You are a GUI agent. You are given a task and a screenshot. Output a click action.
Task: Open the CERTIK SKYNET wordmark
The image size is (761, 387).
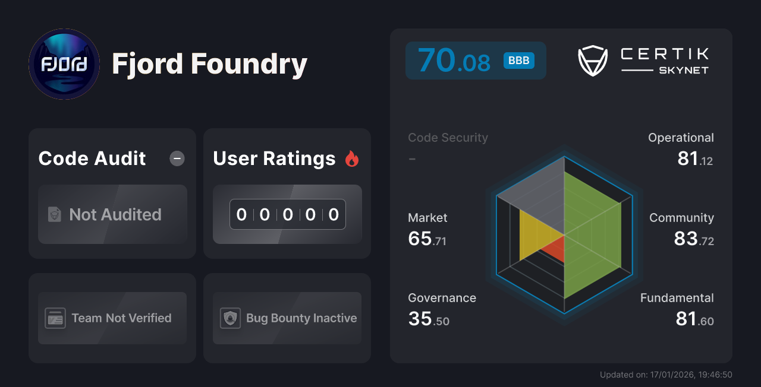(x=664, y=59)
